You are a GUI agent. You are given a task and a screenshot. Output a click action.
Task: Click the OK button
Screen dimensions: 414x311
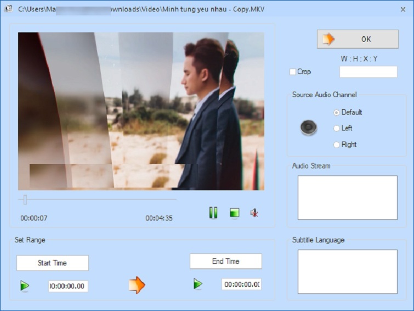(358, 39)
